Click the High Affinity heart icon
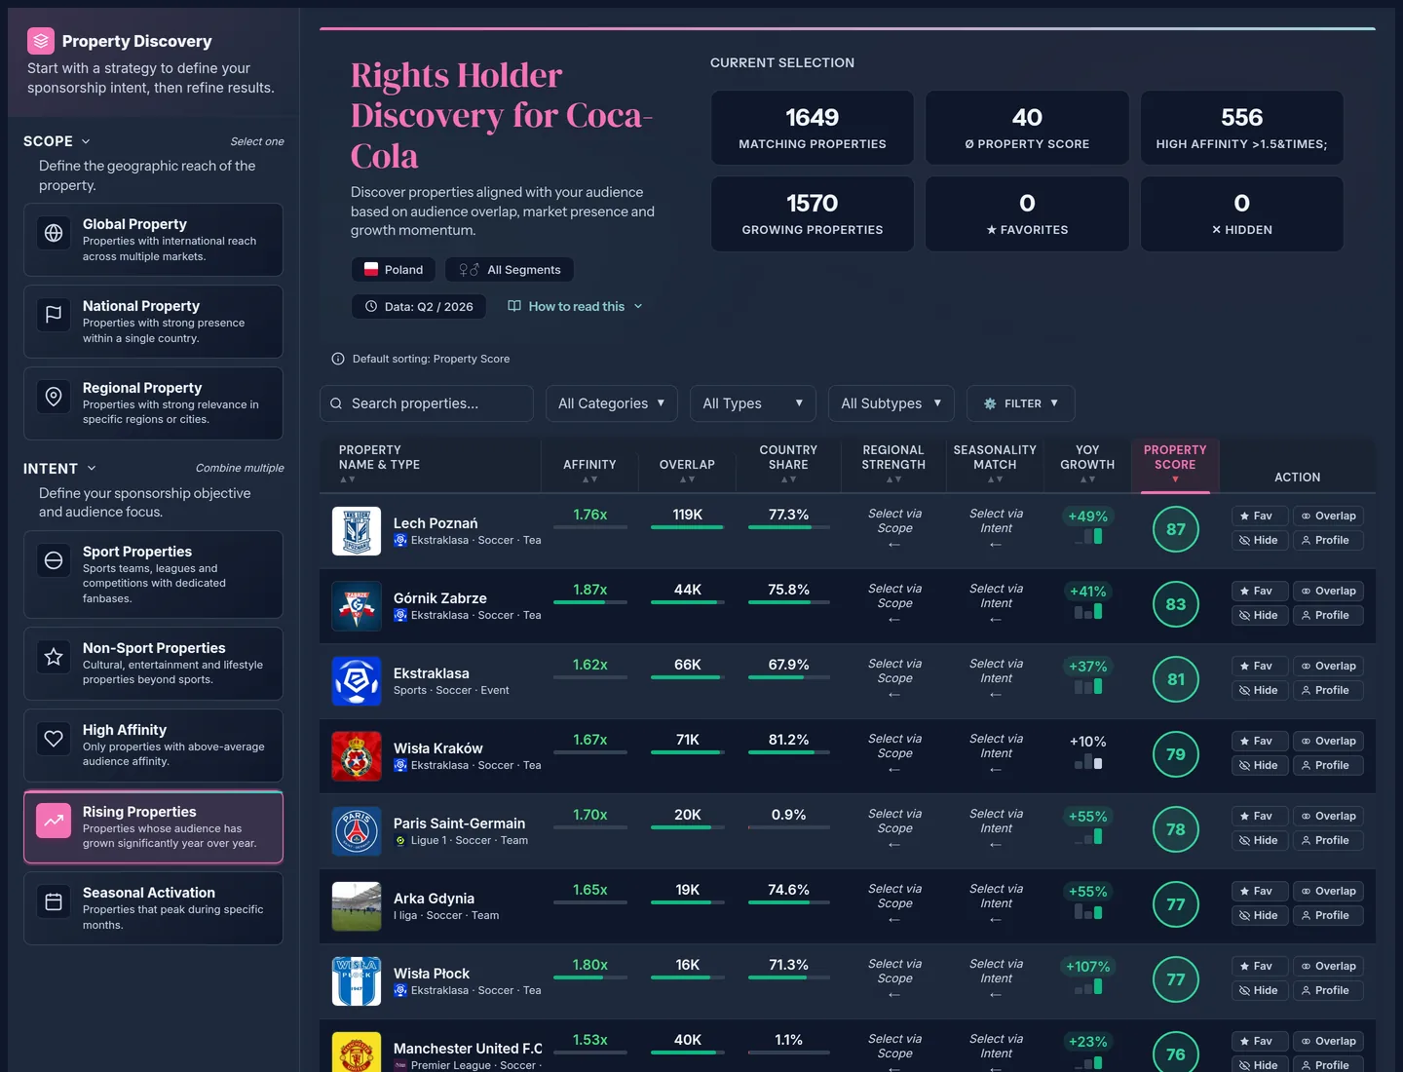This screenshot has width=1403, height=1072. (x=54, y=739)
